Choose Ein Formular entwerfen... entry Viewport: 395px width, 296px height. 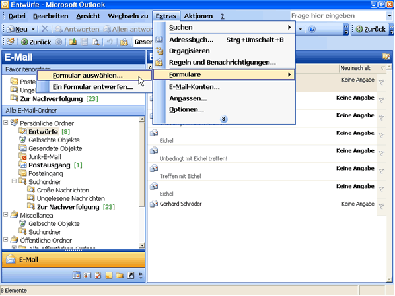(94, 87)
